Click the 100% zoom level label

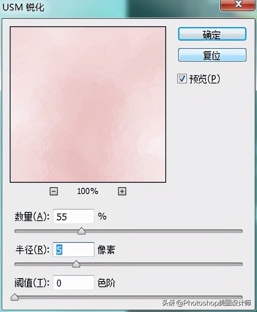(x=87, y=191)
